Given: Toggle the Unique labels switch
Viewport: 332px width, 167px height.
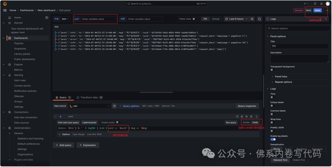Looking at the screenshot, I should pyautogui.click(x=273, y=106).
